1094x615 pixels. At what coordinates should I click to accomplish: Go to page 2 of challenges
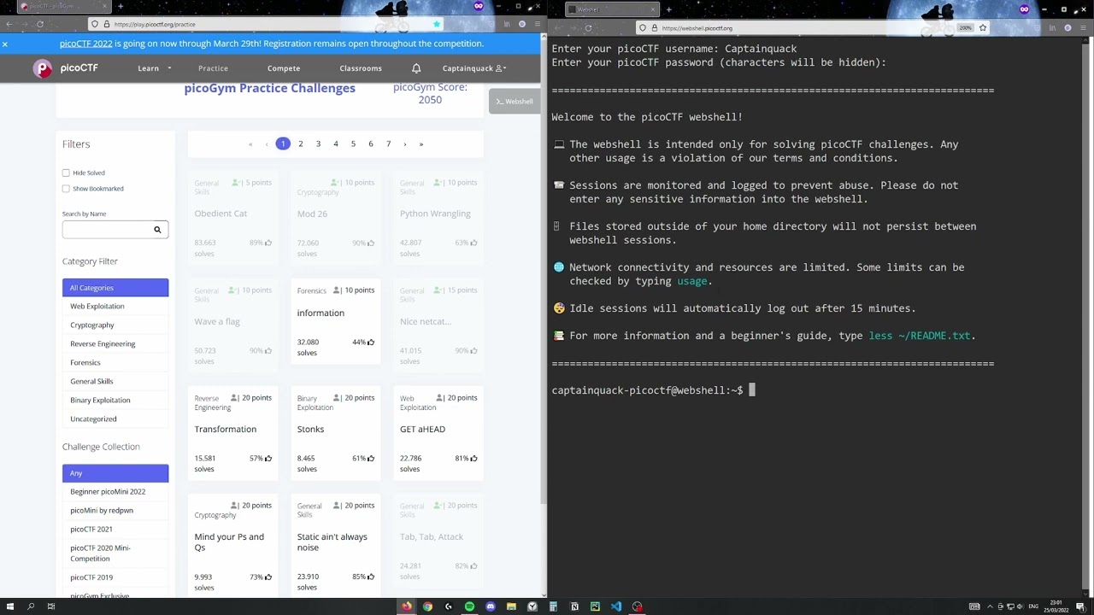coord(301,144)
